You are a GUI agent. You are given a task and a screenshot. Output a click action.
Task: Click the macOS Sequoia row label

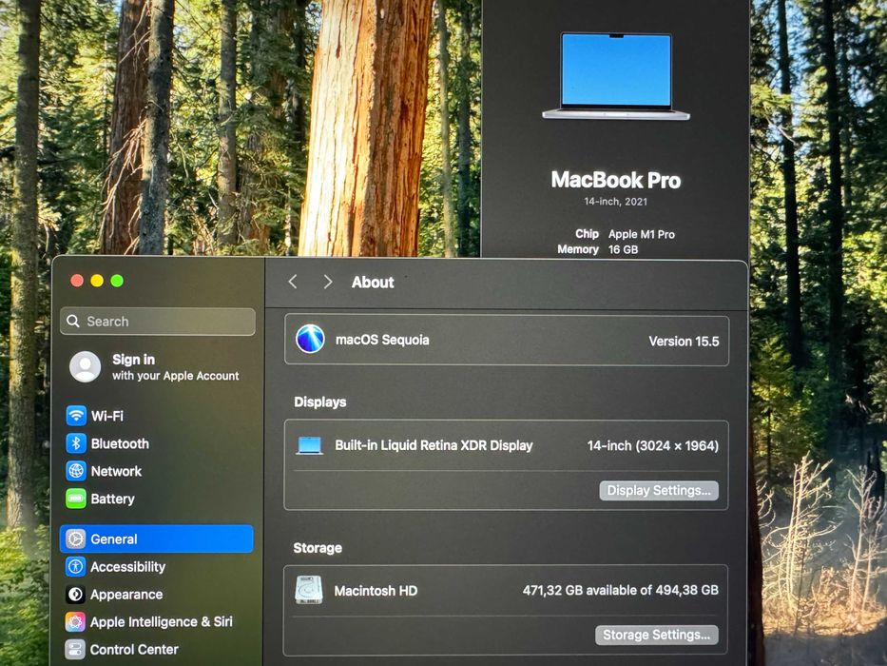382,340
